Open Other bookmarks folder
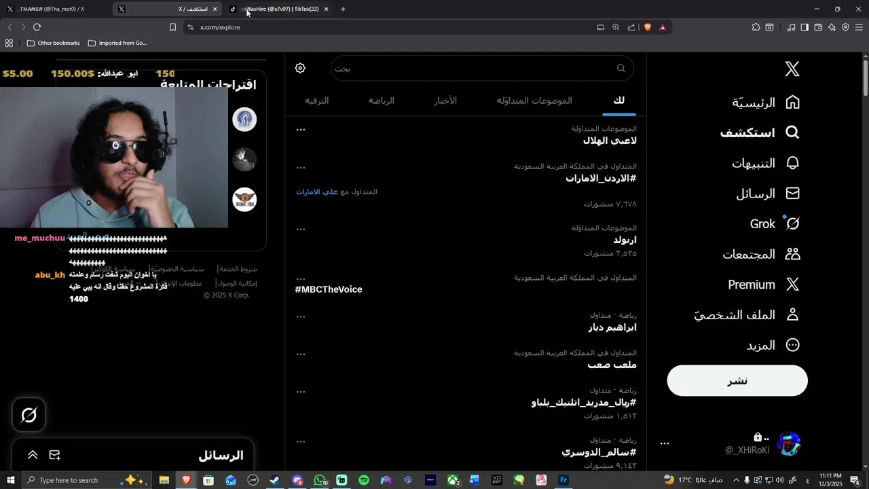The height and width of the screenshot is (489, 869). coord(53,43)
